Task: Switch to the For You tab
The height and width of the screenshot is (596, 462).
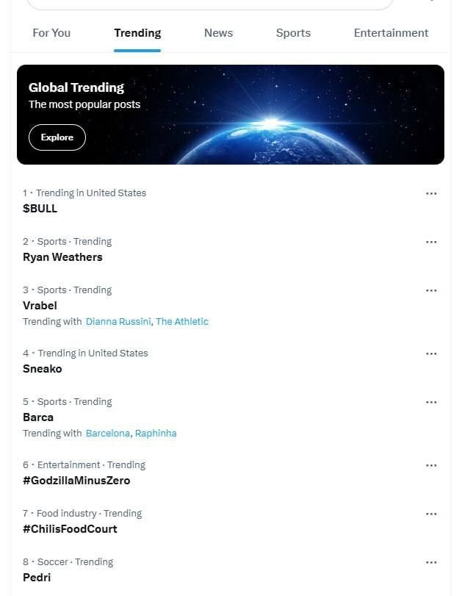Action: [51, 33]
